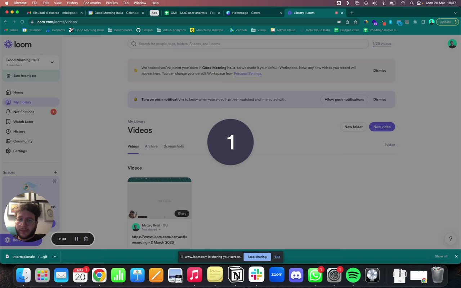Allow push notifications
This screenshot has height=288, width=461.
[344, 99]
